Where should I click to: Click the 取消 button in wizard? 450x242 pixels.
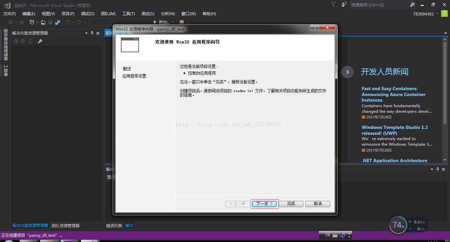pyautogui.click(x=318, y=204)
